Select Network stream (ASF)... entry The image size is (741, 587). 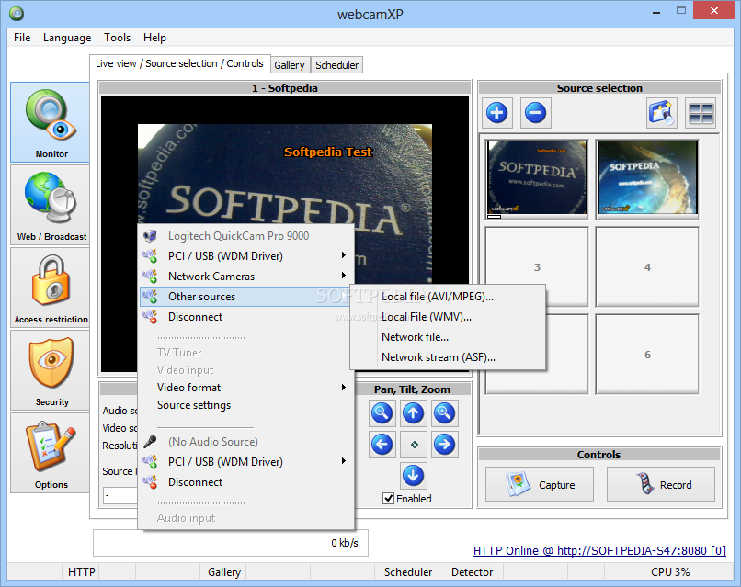(438, 357)
